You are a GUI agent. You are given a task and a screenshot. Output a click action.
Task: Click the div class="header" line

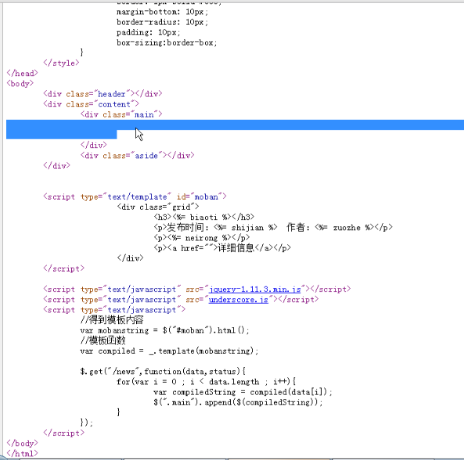(x=103, y=94)
